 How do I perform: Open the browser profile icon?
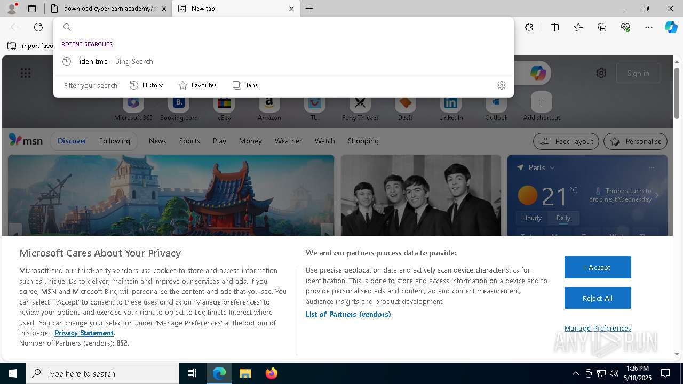click(12, 9)
